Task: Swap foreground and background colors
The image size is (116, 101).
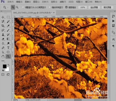Action: pyautogui.click(x=8, y=65)
